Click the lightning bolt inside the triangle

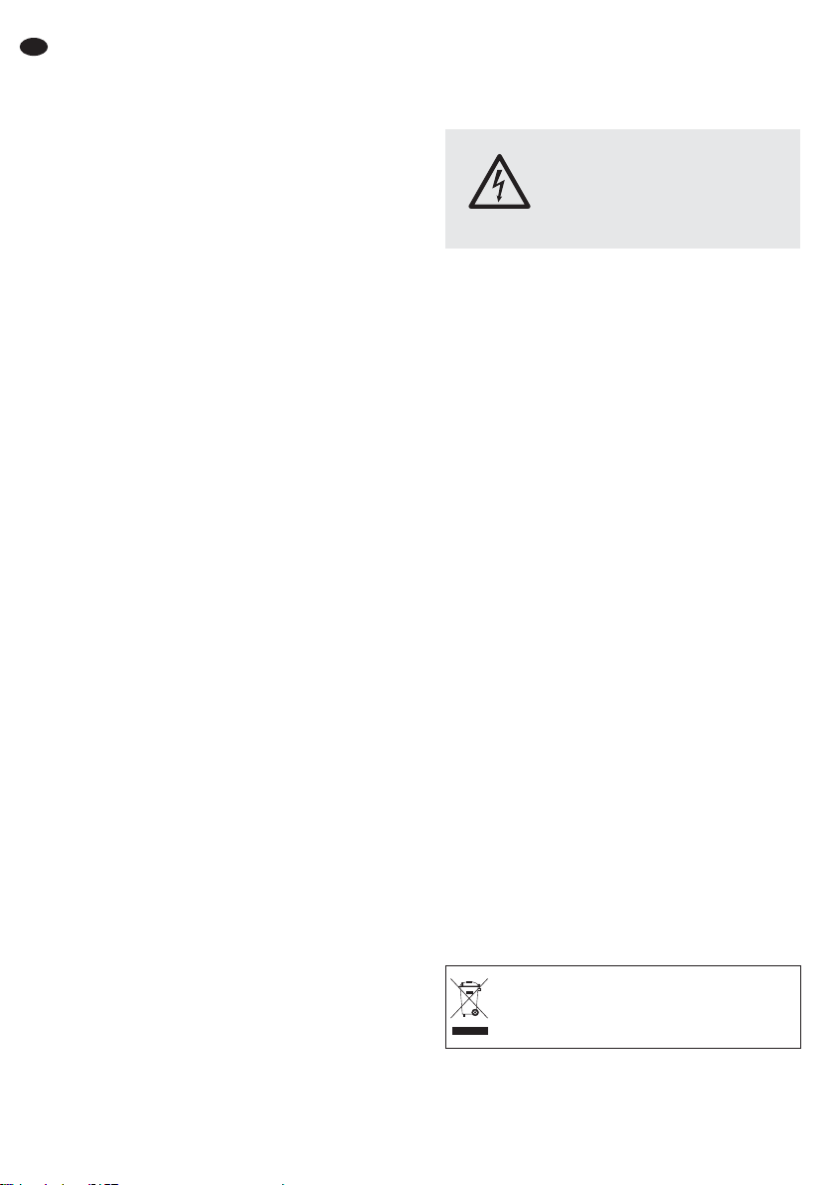point(499,186)
